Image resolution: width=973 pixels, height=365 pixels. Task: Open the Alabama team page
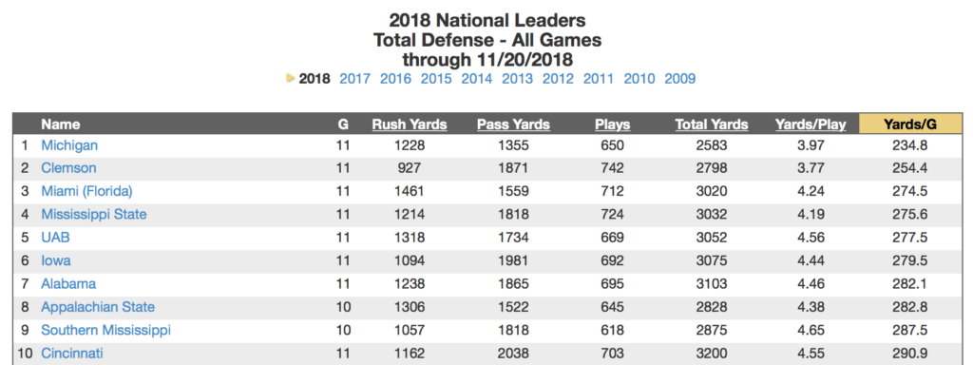coord(68,283)
